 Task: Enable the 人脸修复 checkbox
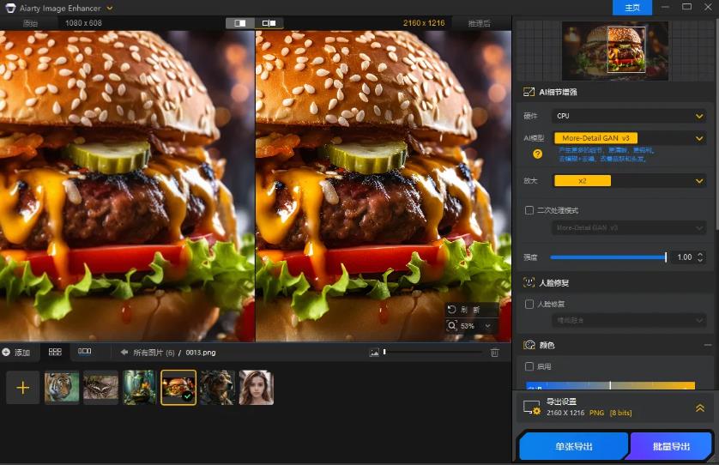tap(529, 304)
